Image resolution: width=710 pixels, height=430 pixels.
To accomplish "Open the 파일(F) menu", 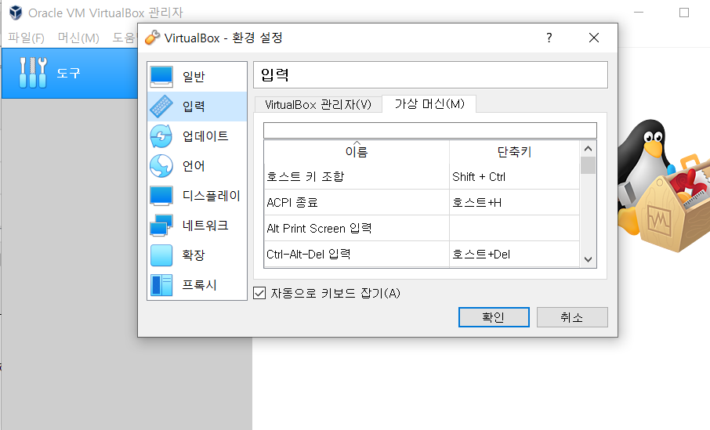I will [x=26, y=38].
